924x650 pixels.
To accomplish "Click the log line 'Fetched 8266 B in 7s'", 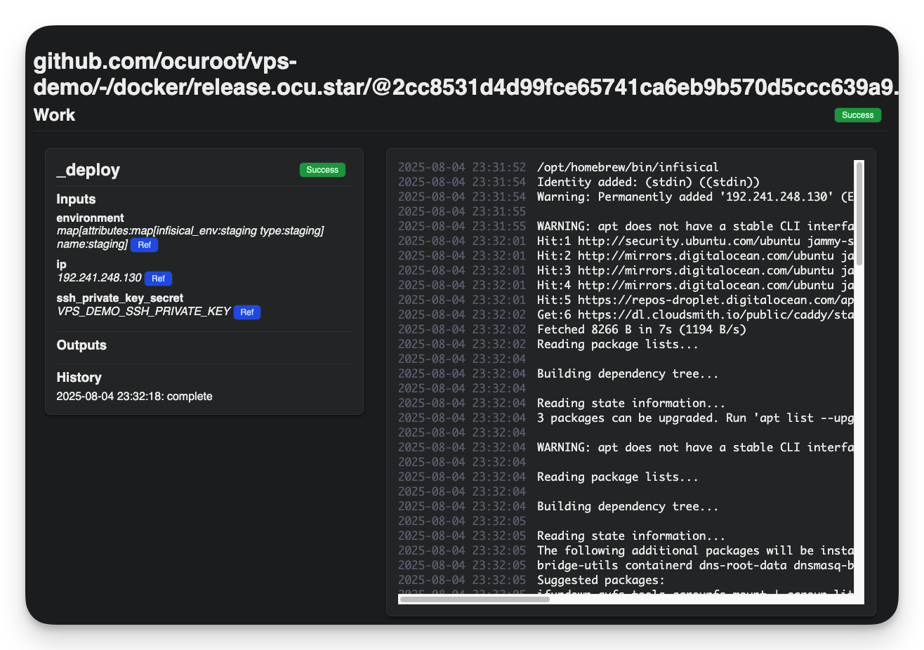I will [641, 329].
